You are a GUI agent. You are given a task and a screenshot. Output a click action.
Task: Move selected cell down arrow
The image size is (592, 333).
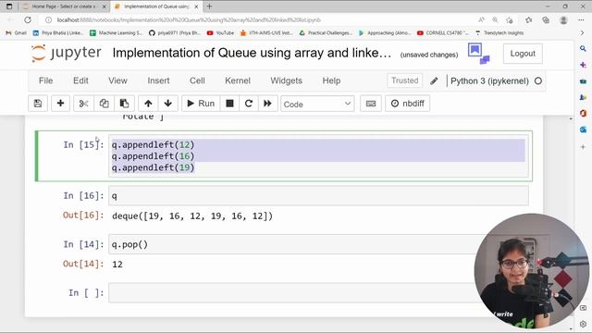pyautogui.click(x=168, y=104)
